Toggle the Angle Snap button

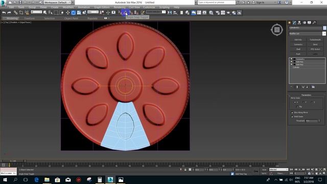click(126, 13)
